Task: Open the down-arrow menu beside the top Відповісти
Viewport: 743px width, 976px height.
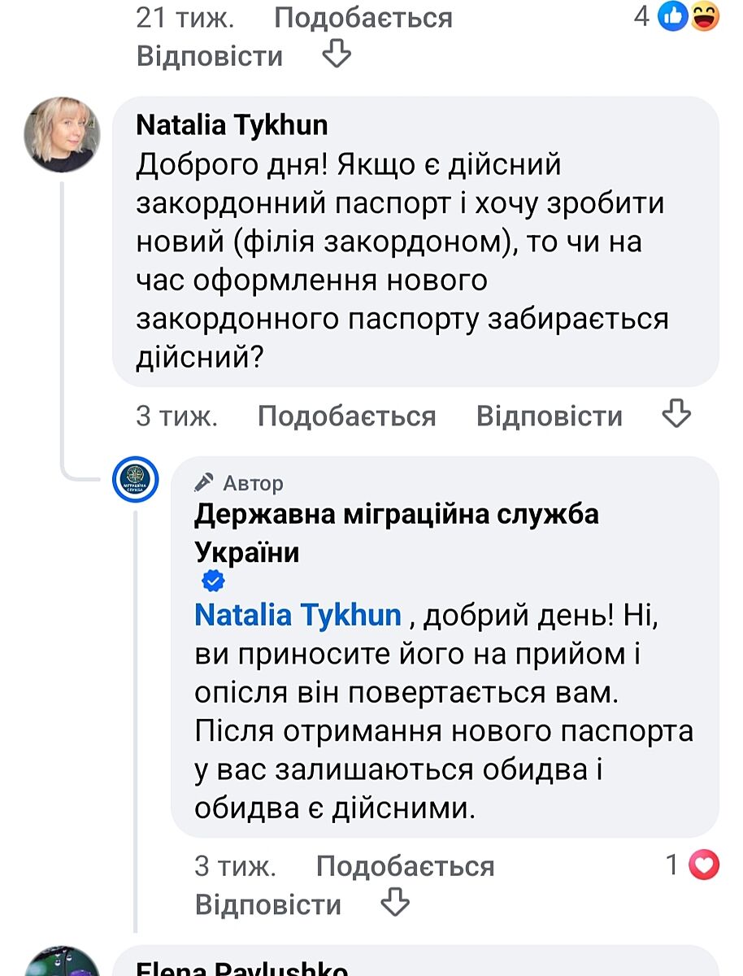Action: (x=337, y=55)
